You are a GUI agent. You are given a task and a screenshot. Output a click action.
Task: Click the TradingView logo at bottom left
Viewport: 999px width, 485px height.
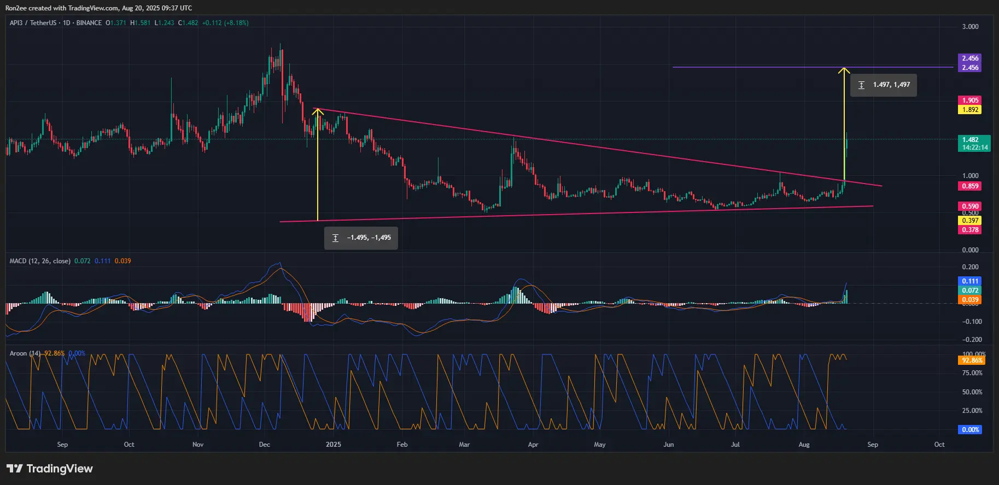50,469
